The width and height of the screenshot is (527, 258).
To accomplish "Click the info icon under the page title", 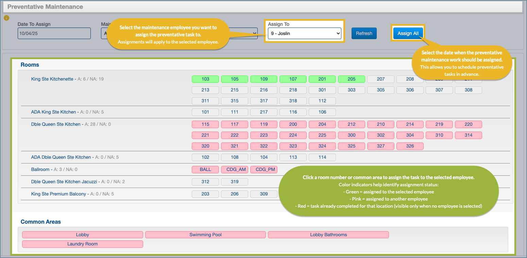I will click(6, 18).
